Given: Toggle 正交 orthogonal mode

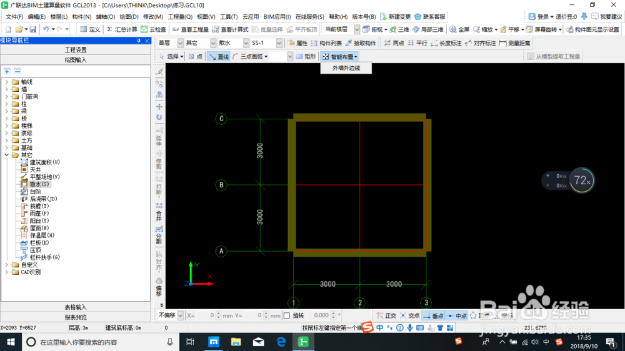Looking at the screenshot, I should click(386, 315).
